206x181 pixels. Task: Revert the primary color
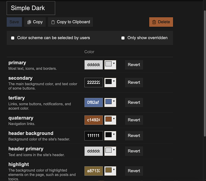134,65
